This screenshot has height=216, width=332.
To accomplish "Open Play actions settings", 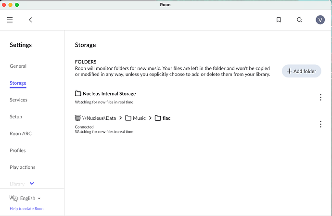I will tap(23, 167).
